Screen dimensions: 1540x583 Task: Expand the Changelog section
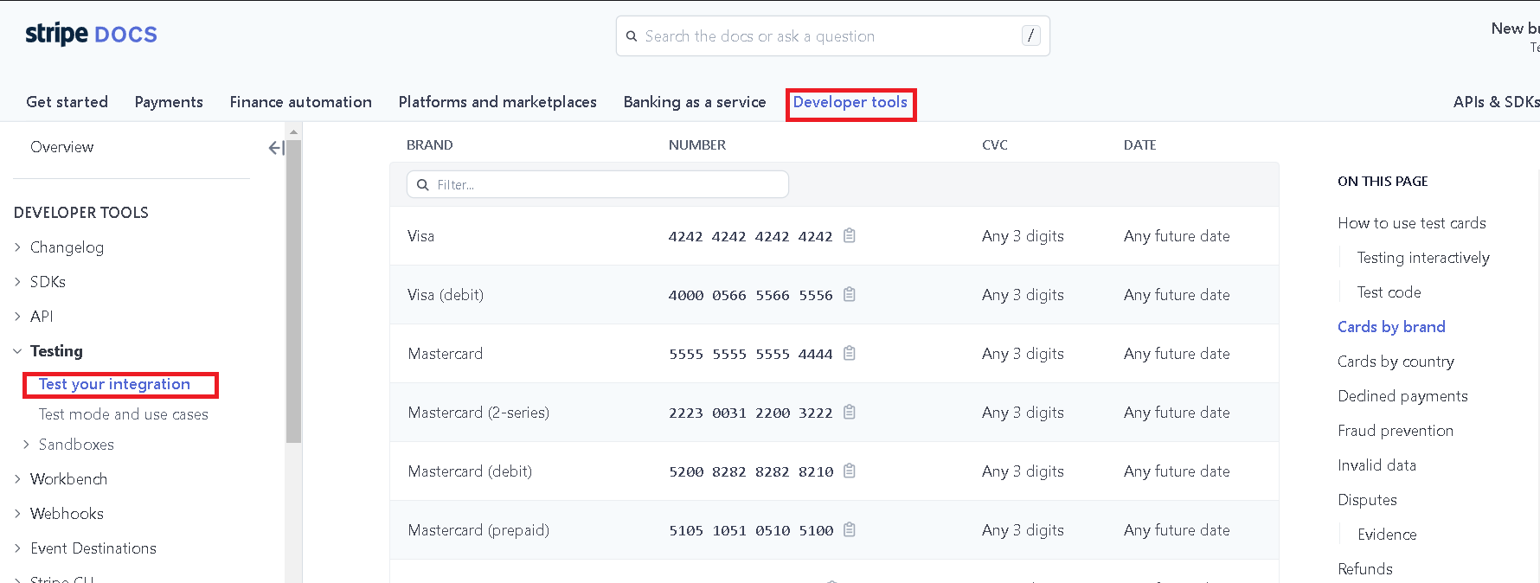[x=18, y=247]
